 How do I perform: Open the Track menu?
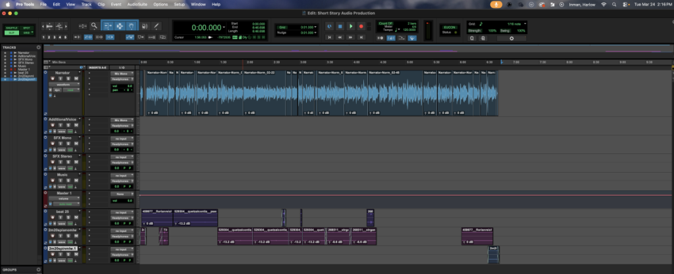(x=86, y=5)
